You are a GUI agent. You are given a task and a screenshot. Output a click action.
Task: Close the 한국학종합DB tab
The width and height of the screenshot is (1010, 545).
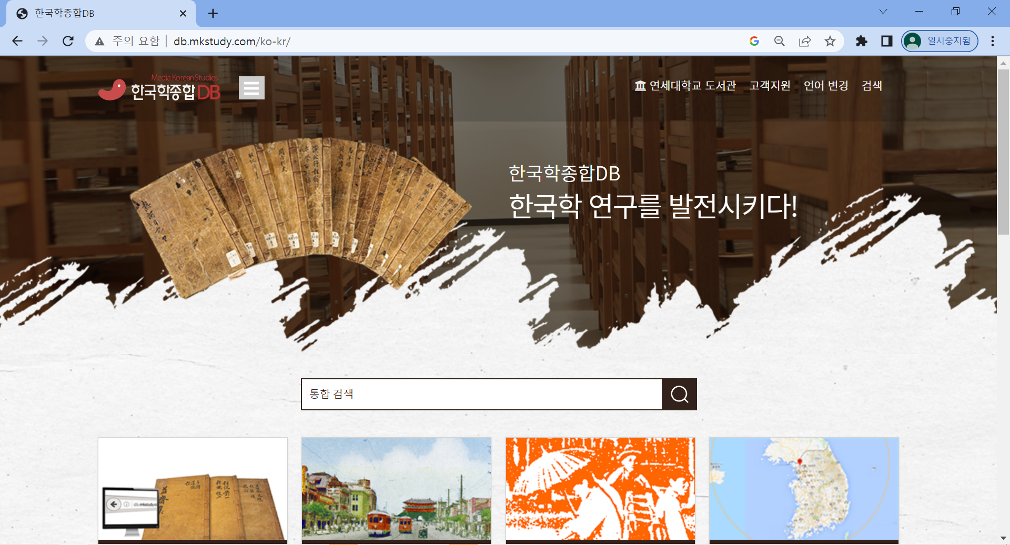click(x=183, y=14)
